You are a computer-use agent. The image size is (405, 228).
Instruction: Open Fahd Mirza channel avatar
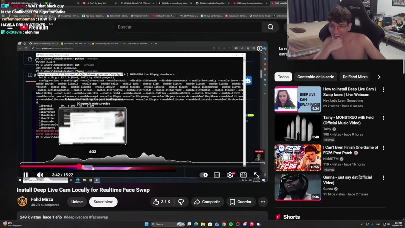(22, 201)
